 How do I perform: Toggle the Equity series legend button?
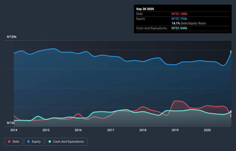point(34,142)
